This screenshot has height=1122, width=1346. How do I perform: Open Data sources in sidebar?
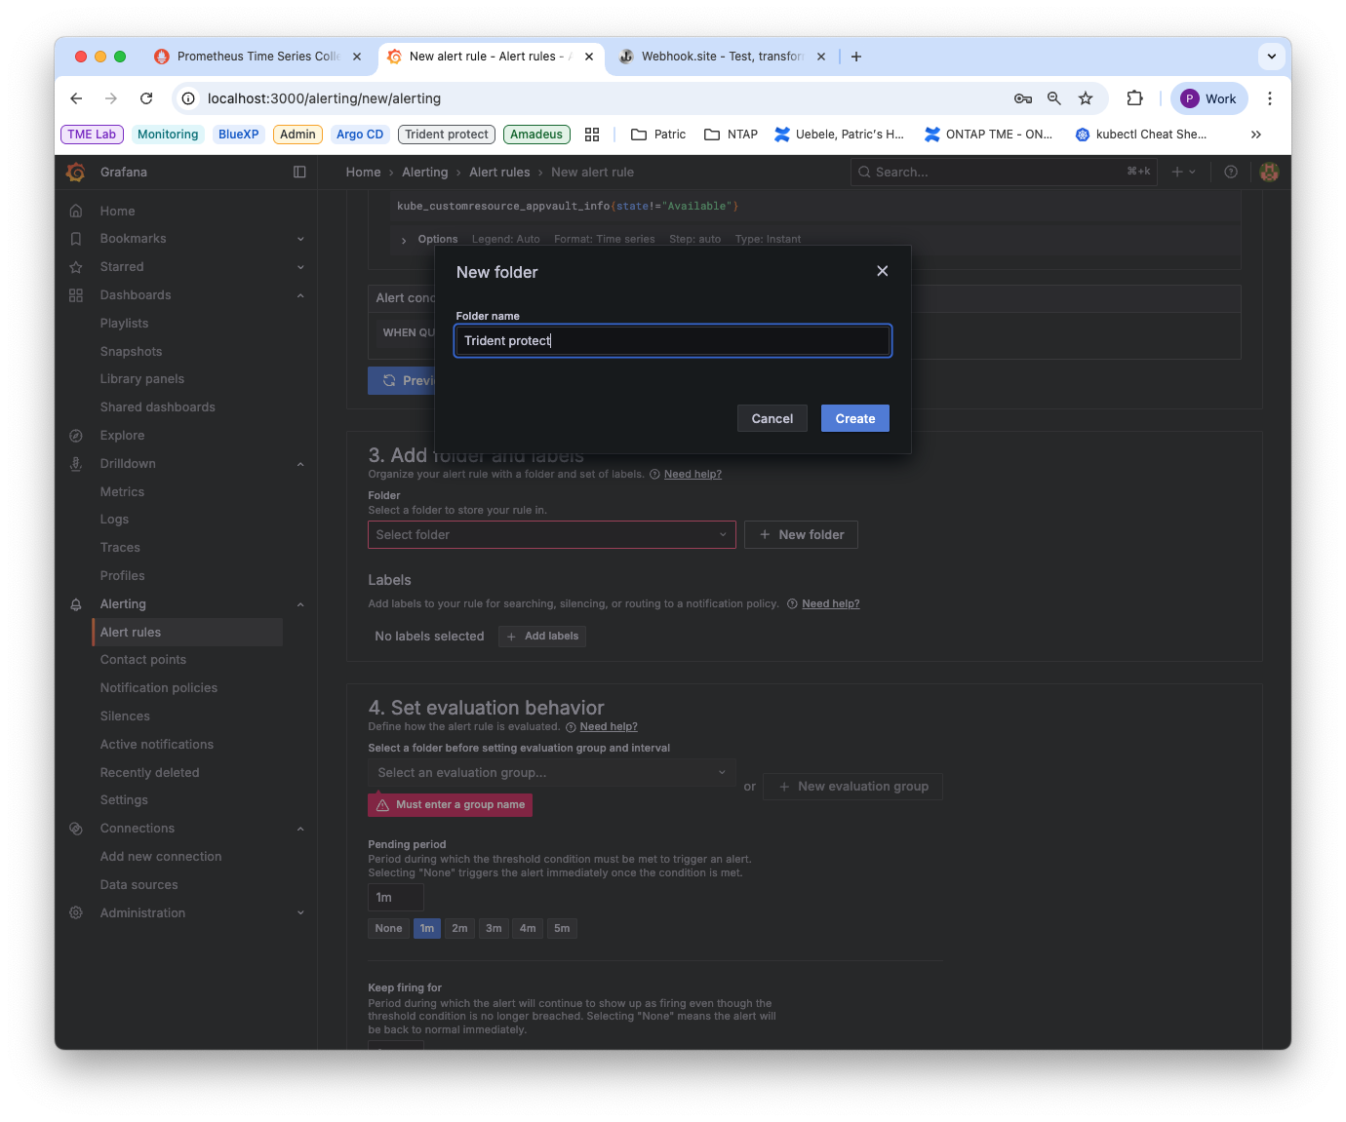[x=139, y=884]
